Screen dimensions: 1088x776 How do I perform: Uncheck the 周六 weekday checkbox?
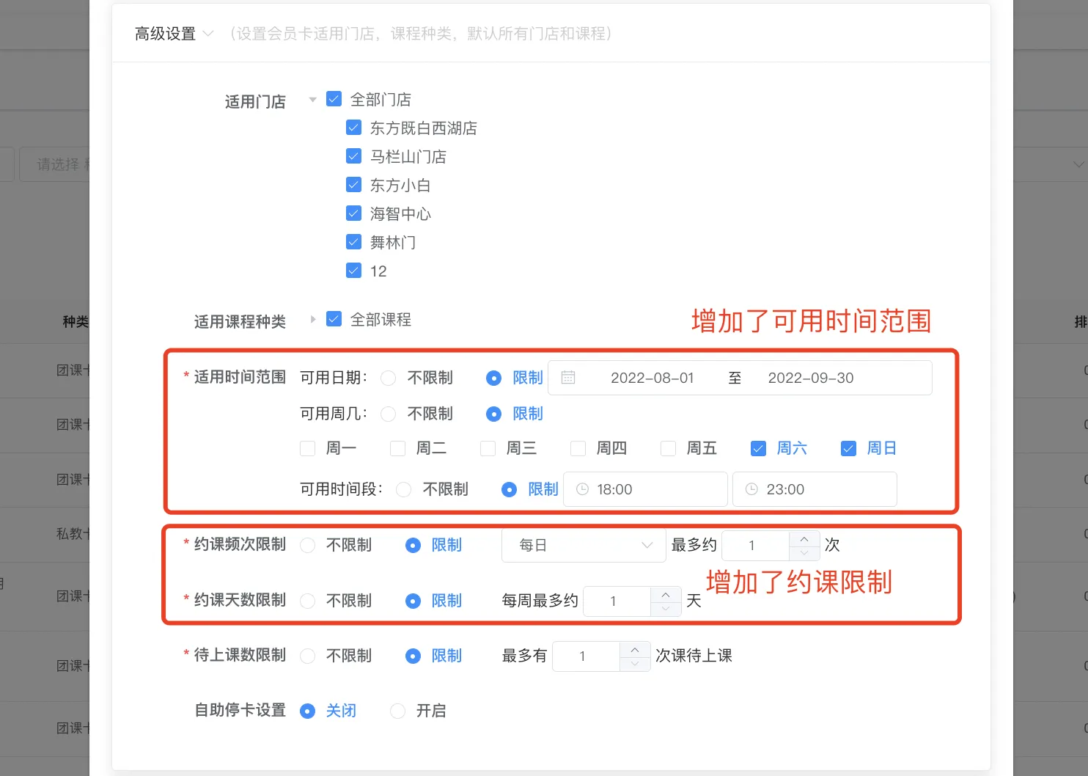pyautogui.click(x=758, y=448)
